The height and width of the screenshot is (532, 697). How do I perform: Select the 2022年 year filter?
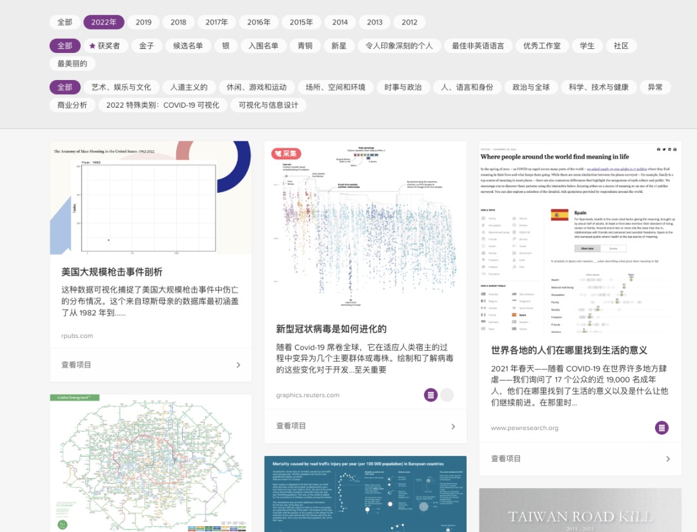pyautogui.click(x=103, y=22)
